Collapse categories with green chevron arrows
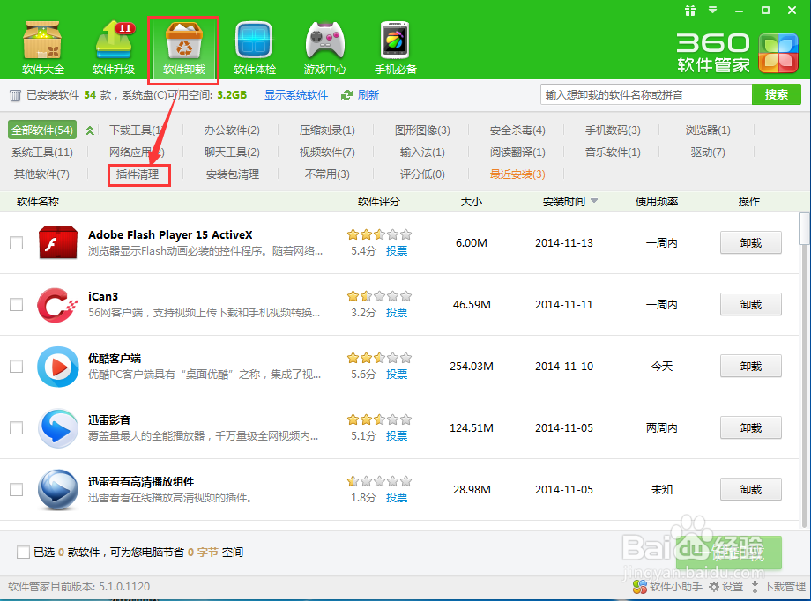 tap(90, 130)
